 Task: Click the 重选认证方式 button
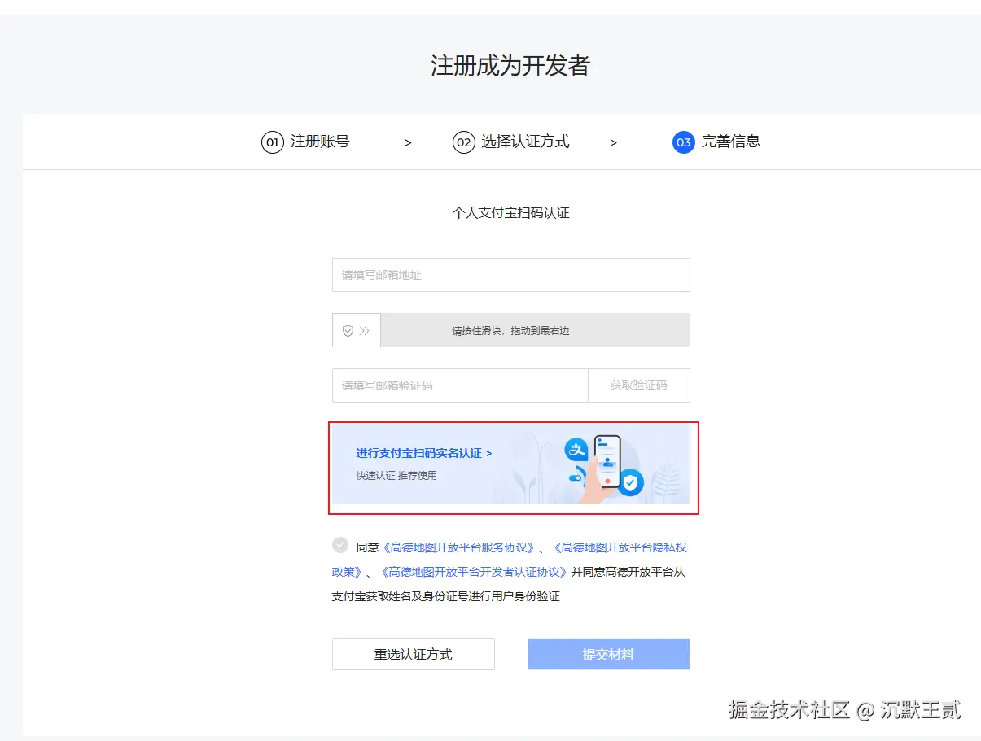click(414, 654)
